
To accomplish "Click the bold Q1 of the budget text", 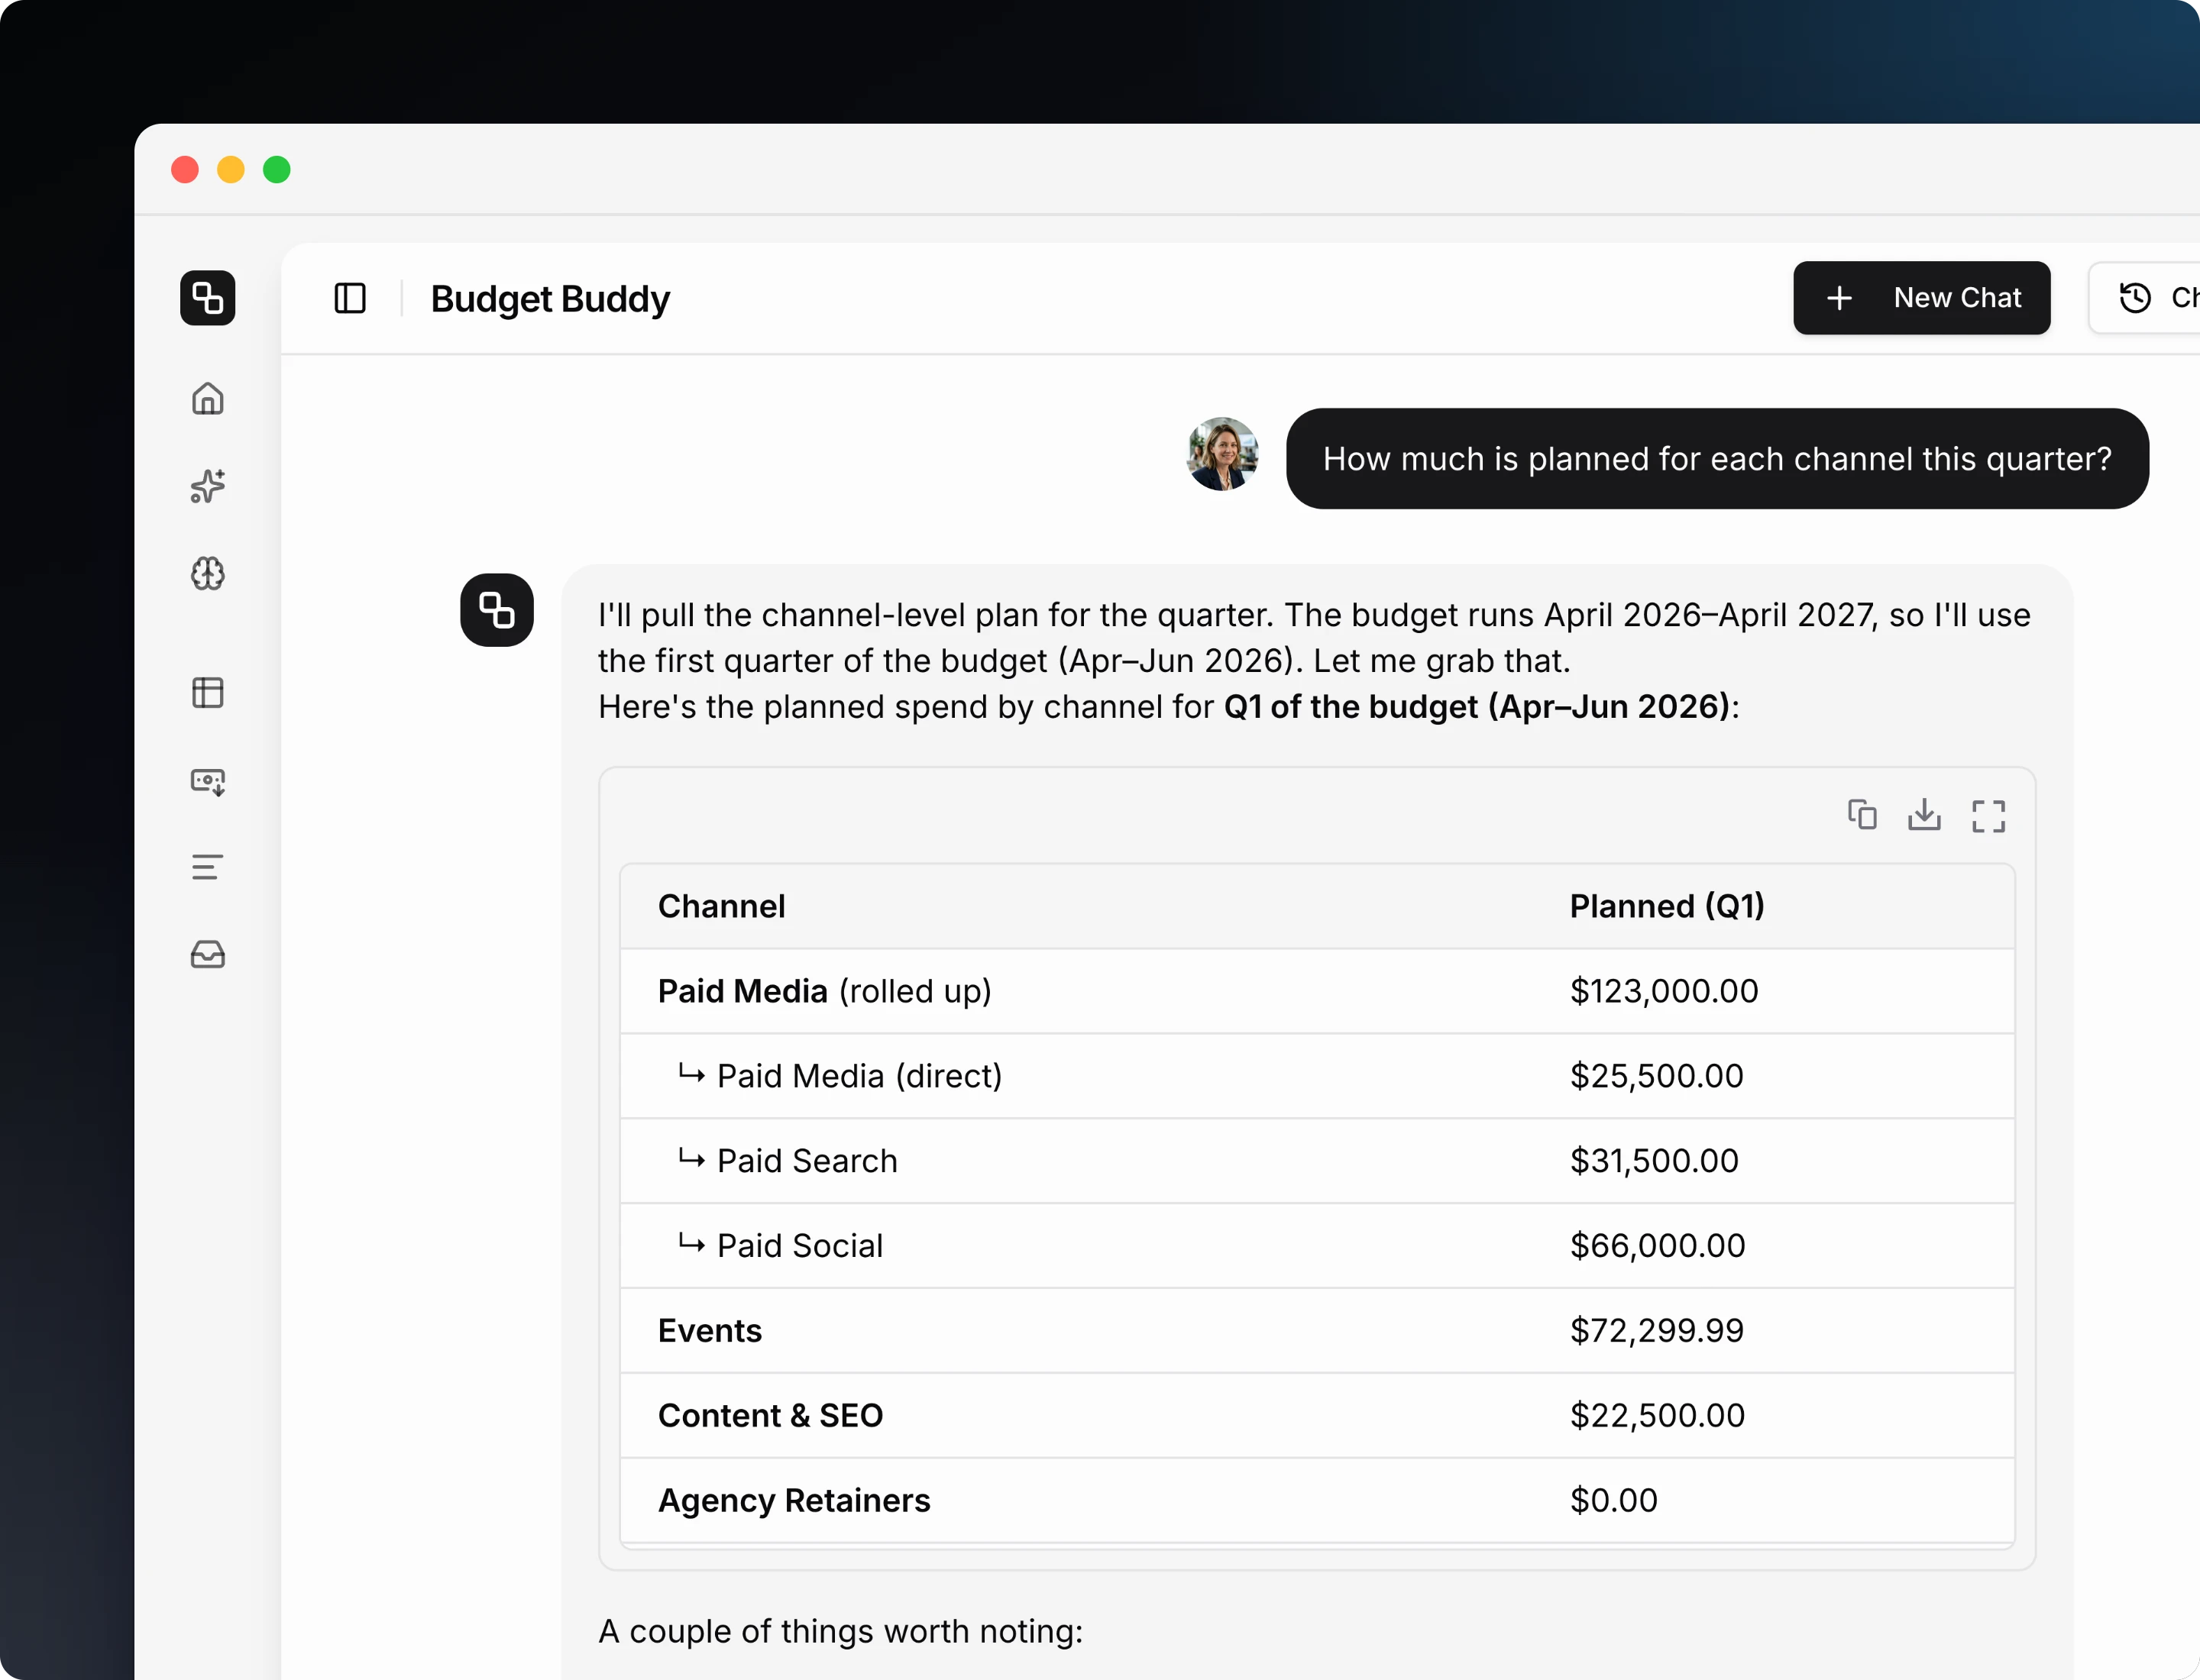I will click(x=1477, y=707).
